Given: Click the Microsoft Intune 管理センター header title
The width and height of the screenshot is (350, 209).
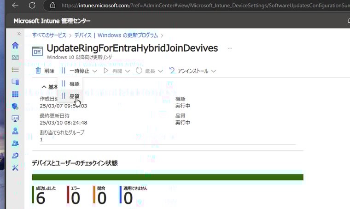Looking at the screenshot, I should 52,21.
